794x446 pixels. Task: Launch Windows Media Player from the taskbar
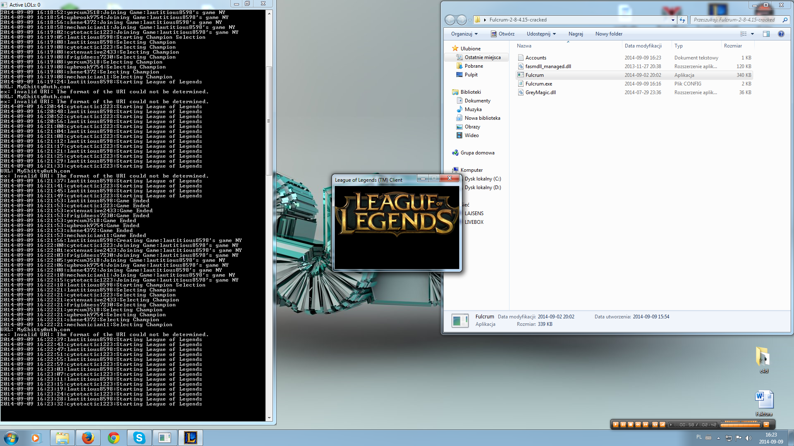(36, 438)
